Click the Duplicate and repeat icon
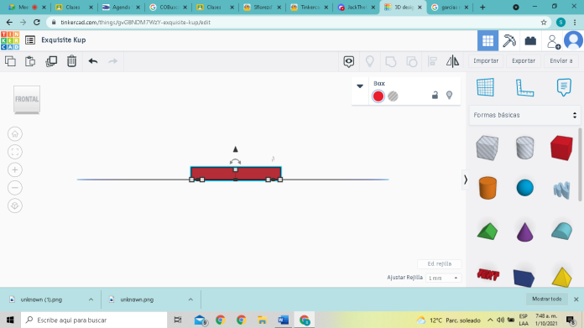The width and height of the screenshot is (584, 328). (51, 61)
